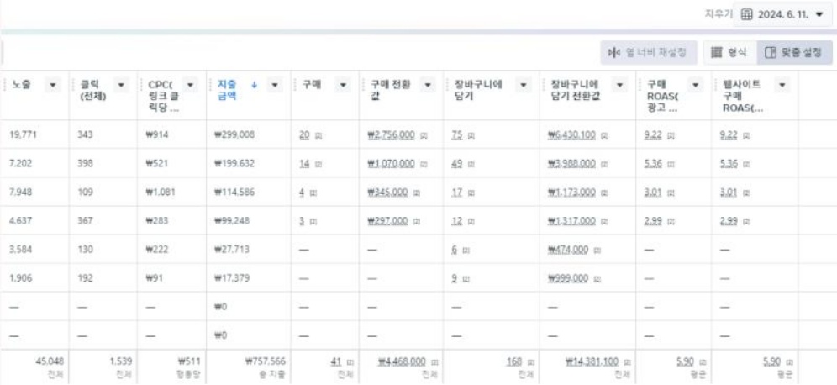Click the calendar icon beside 2024. 6. 11.
837x385 pixels.
(x=747, y=15)
